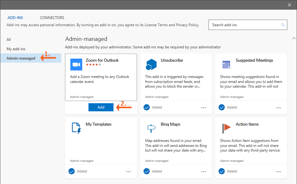The width and height of the screenshot is (297, 184).
Task: Toggle the Added switch for Unsubscribe
Action: (147, 107)
